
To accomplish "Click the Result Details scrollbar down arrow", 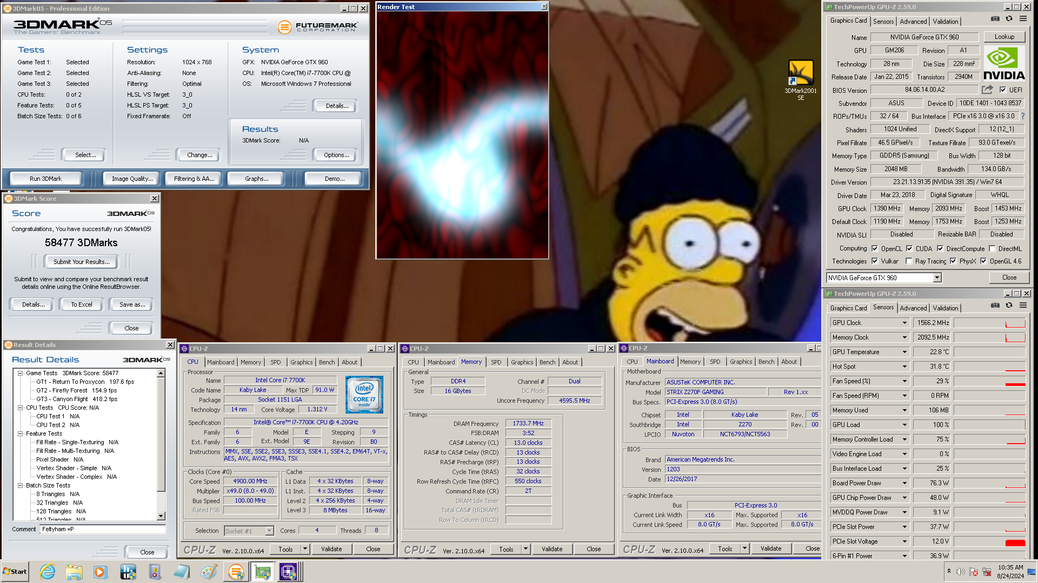I will [161, 516].
